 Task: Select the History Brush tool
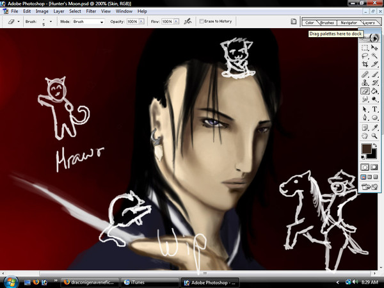click(x=374, y=83)
